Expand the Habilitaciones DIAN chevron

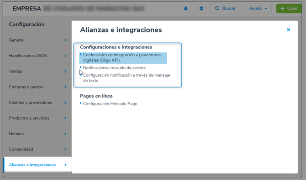pyautogui.click(x=65, y=56)
